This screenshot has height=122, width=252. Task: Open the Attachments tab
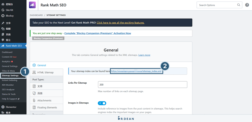point(46,100)
